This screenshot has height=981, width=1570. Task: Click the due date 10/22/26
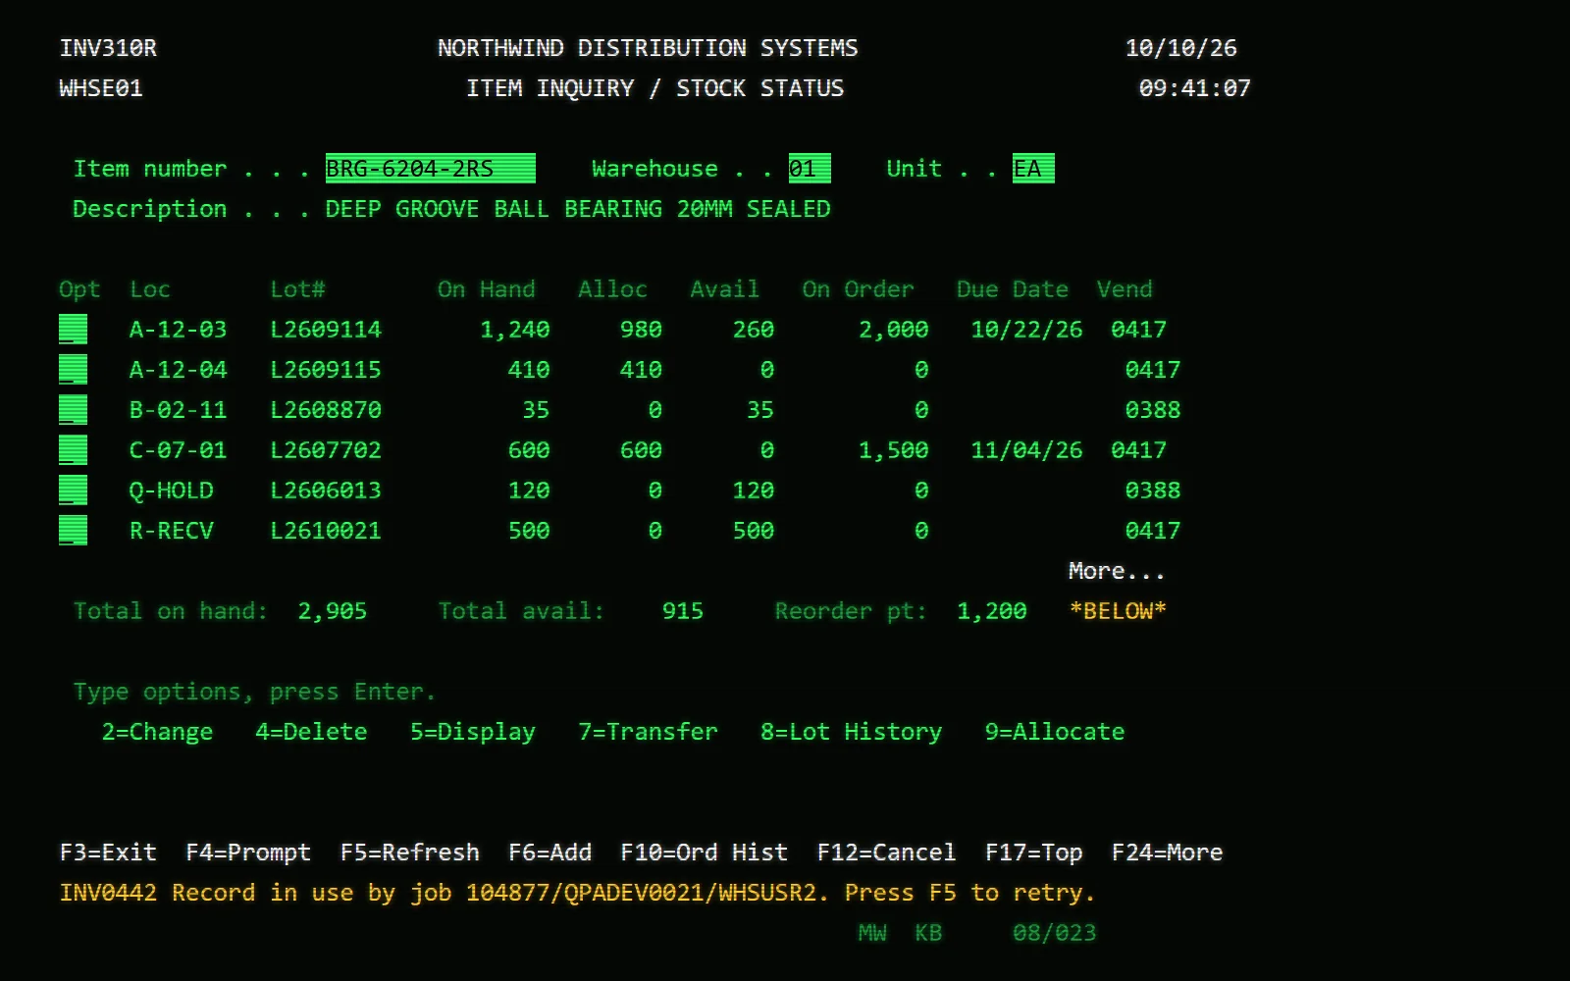[x=1026, y=330]
